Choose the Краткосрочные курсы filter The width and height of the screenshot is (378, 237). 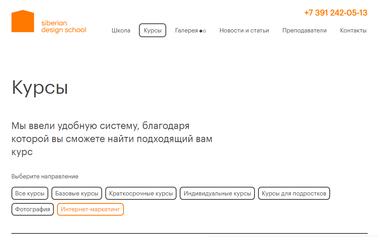coord(141,193)
